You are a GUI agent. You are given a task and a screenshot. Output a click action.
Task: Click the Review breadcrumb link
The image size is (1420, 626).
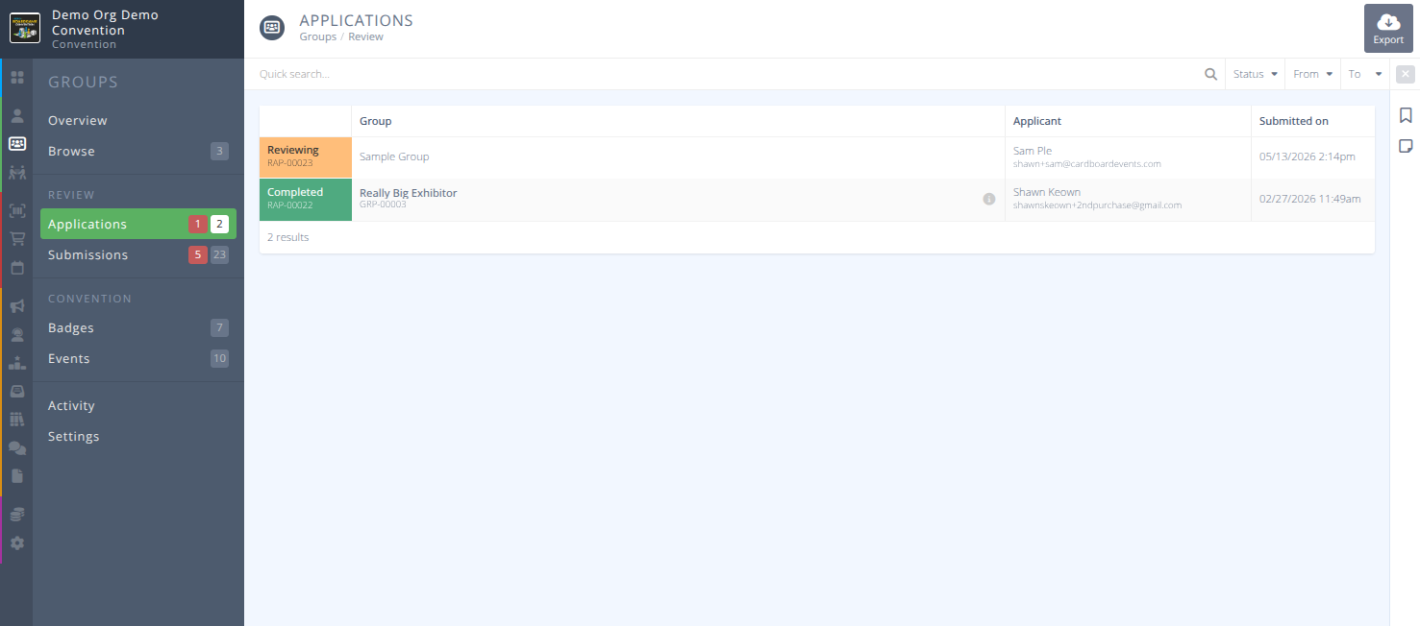(365, 36)
